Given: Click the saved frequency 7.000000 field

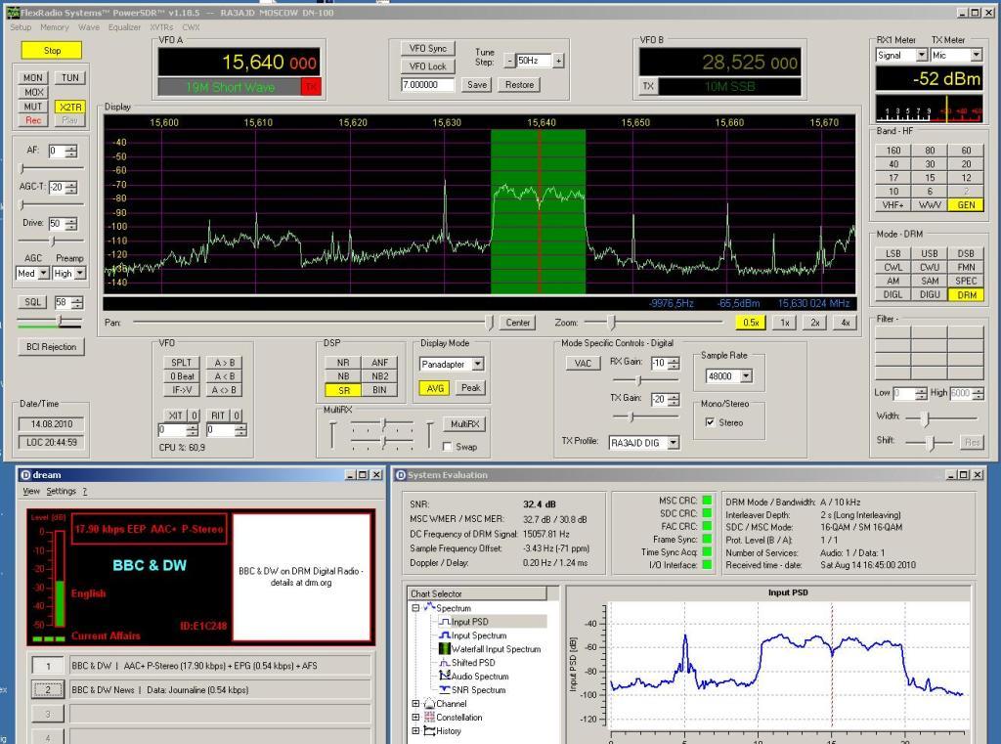Looking at the screenshot, I should click(427, 85).
